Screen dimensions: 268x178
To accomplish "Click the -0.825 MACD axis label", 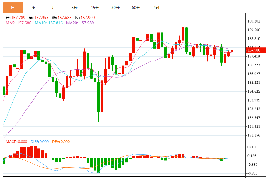I will click(x=252, y=173).
